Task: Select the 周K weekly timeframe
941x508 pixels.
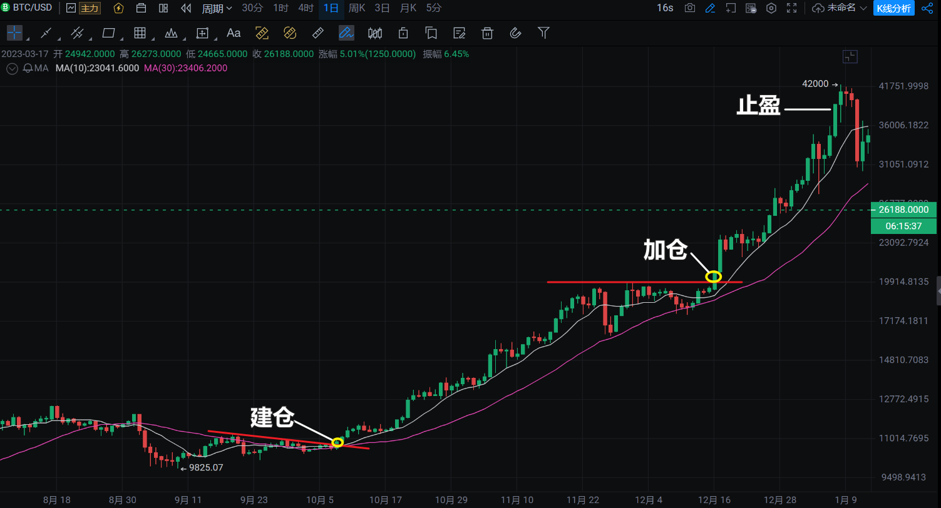Action: [x=357, y=8]
